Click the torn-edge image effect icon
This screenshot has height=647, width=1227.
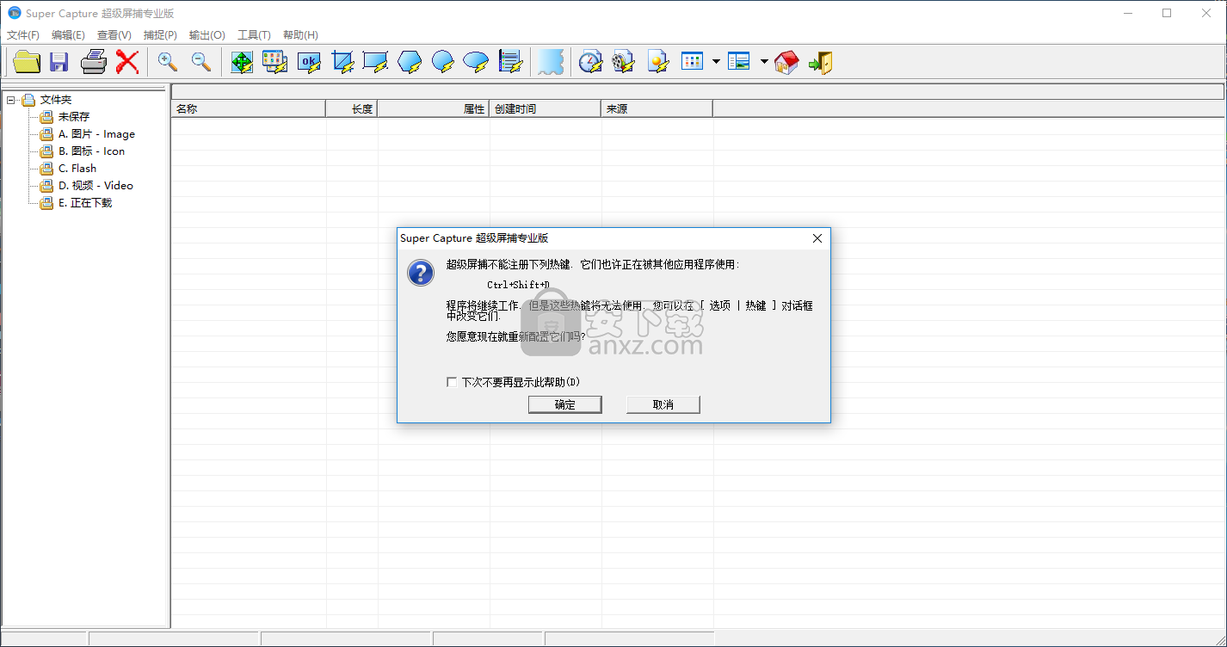pyautogui.click(x=552, y=62)
